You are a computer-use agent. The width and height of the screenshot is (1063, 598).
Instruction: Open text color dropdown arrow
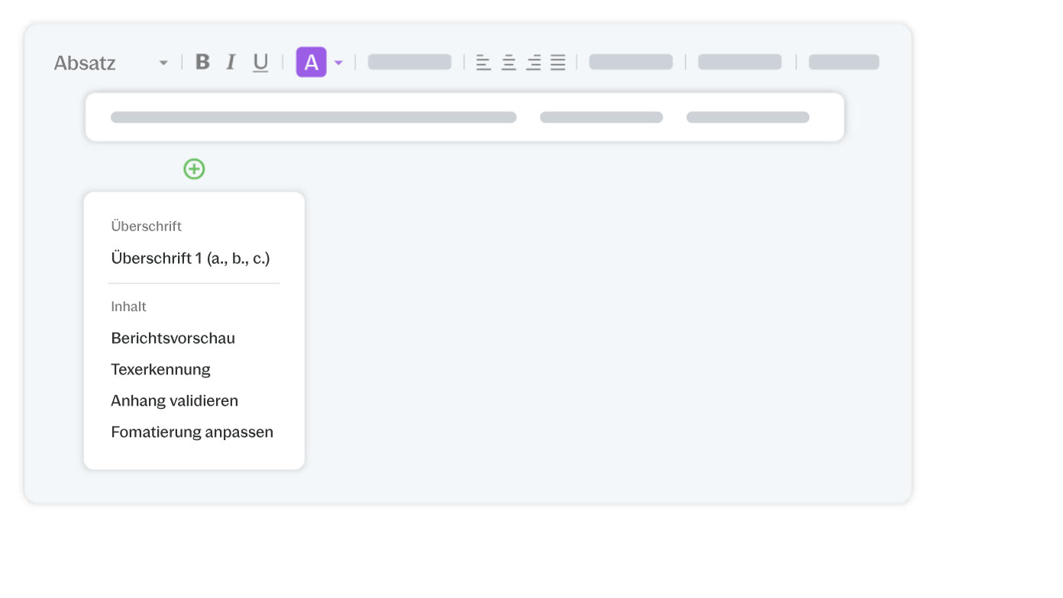(338, 63)
